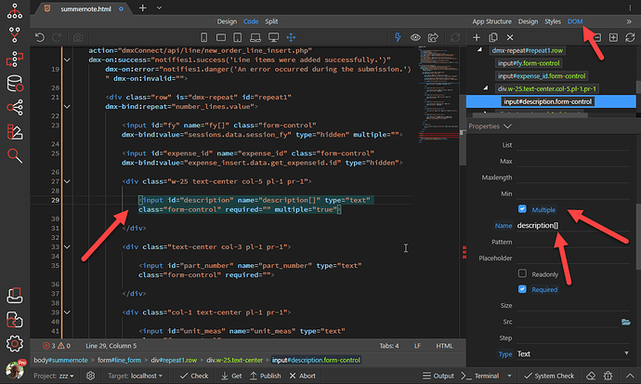
Task: Click the Get button
Action: point(231,376)
